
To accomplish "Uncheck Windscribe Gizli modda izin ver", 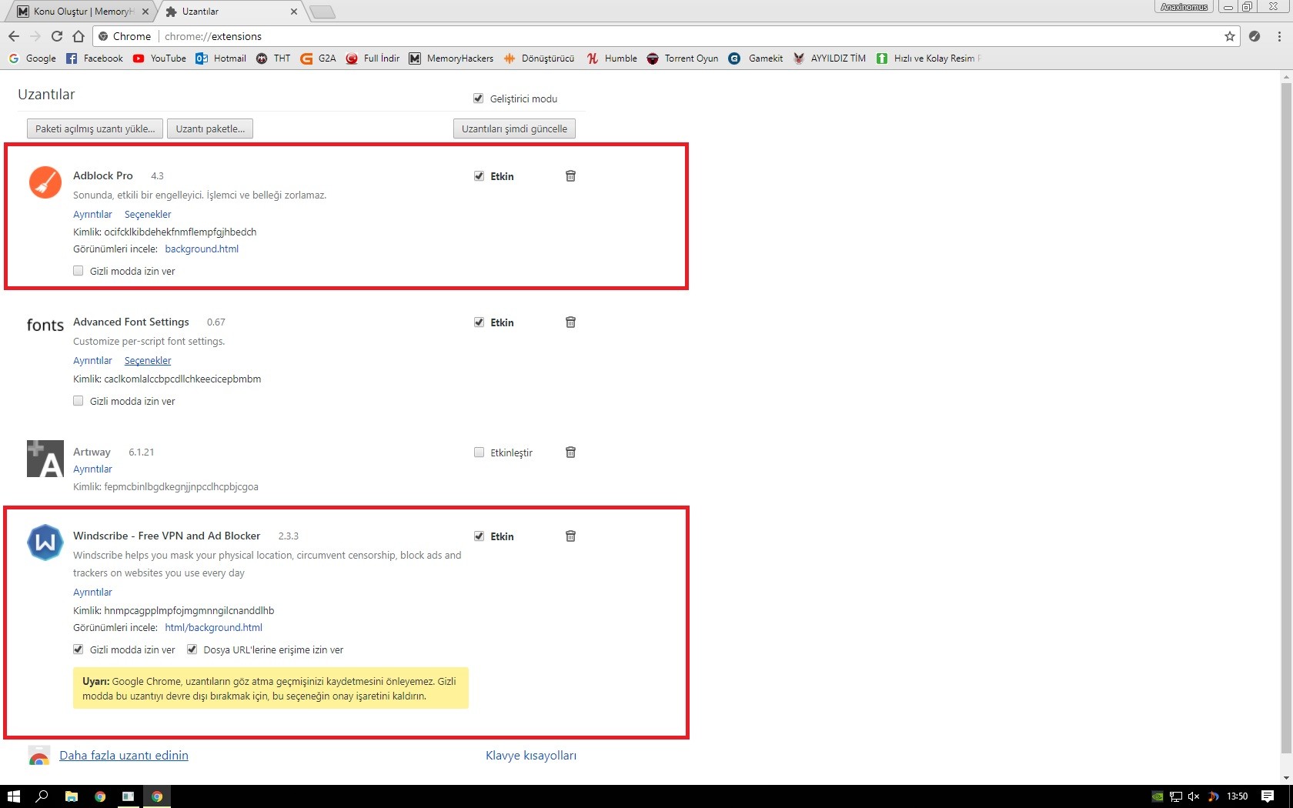I will click(78, 649).
